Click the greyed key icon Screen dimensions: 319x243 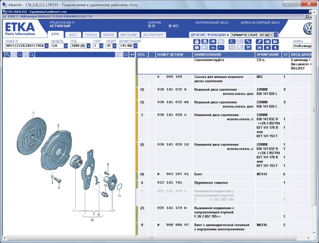coord(205,48)
